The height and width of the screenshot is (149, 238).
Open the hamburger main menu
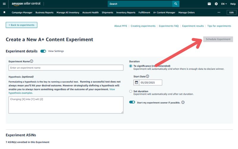tap(4, 4)
